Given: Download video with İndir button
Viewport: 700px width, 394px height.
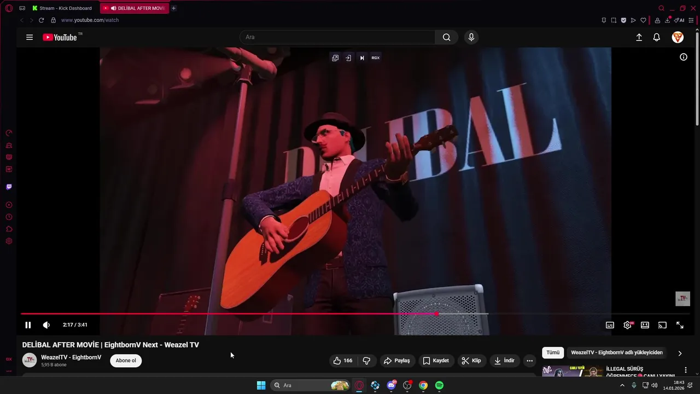Looking at the screenshot, I should (504, 361).
